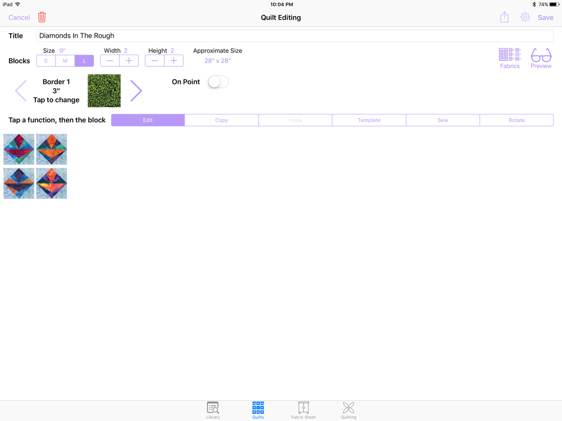The image size is (562, 421).
Task: Tap the bottom-left dark purple quilt block
Action: [19, 184]
